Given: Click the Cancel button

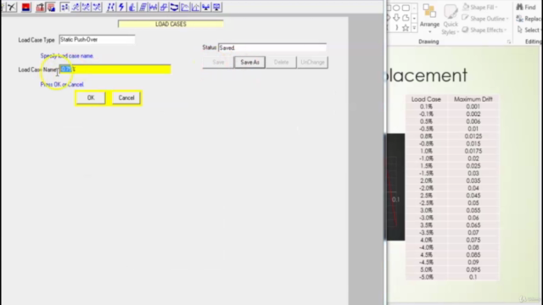Looking at the screenshot, I should [x=126, y=98].
